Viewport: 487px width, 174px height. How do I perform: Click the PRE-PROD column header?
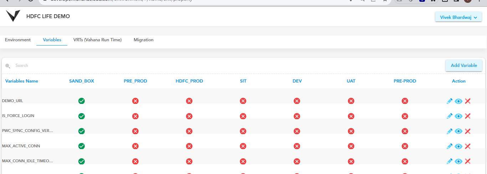point(405,81)
